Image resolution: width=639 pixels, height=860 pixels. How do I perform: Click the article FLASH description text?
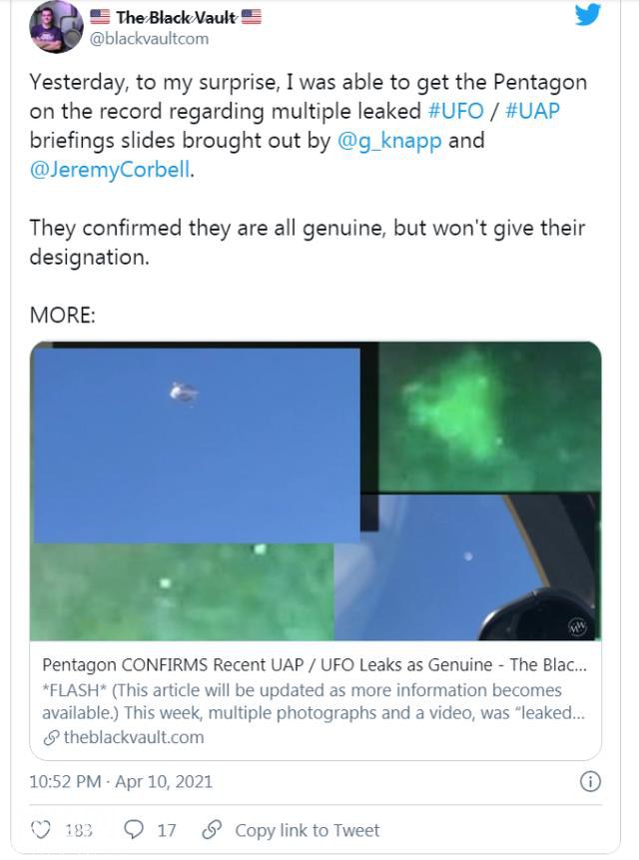(302, 701)
